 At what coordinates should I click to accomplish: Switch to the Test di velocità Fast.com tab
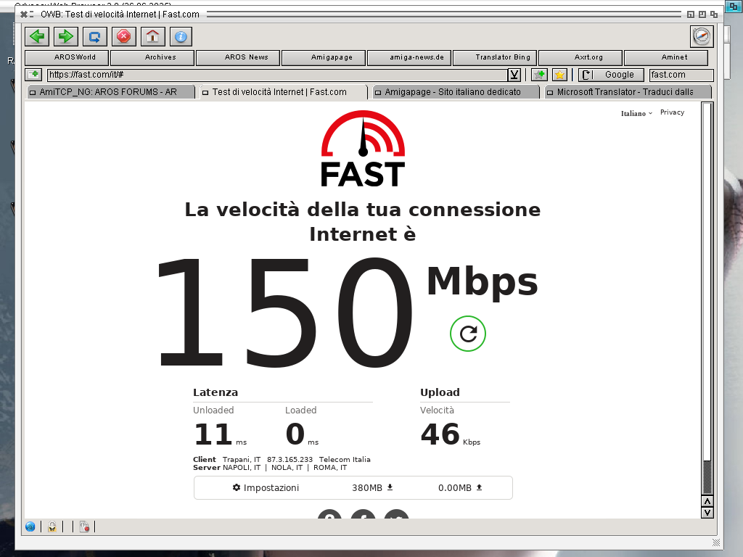coord(283,92)
